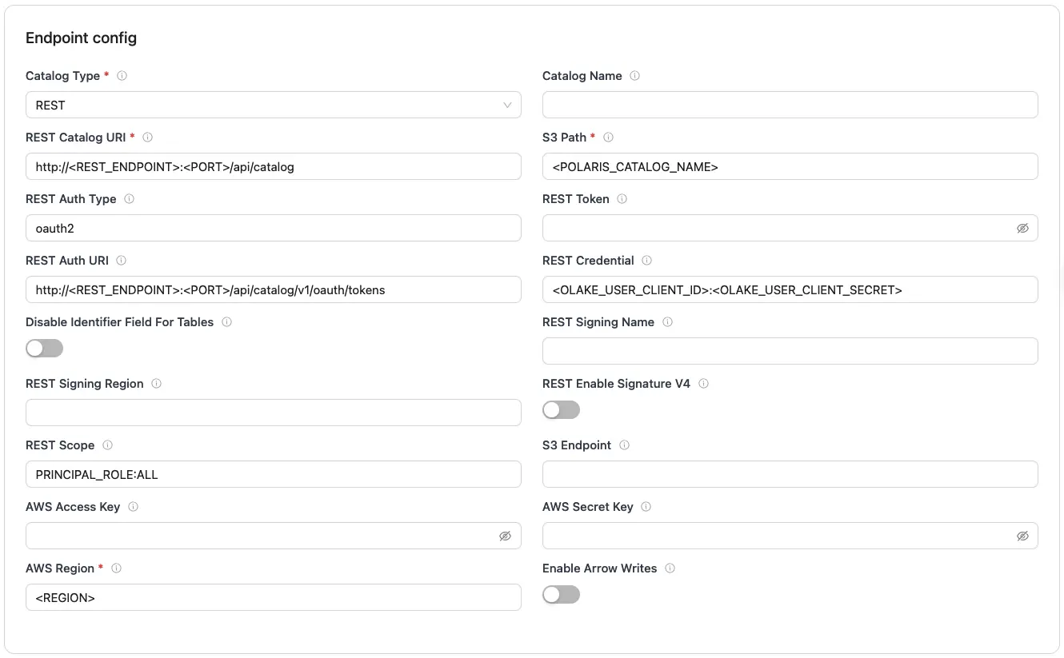Screen dimensions: 1064x658
Task: Click the AWS Region input field
Action: click(273, 597)
